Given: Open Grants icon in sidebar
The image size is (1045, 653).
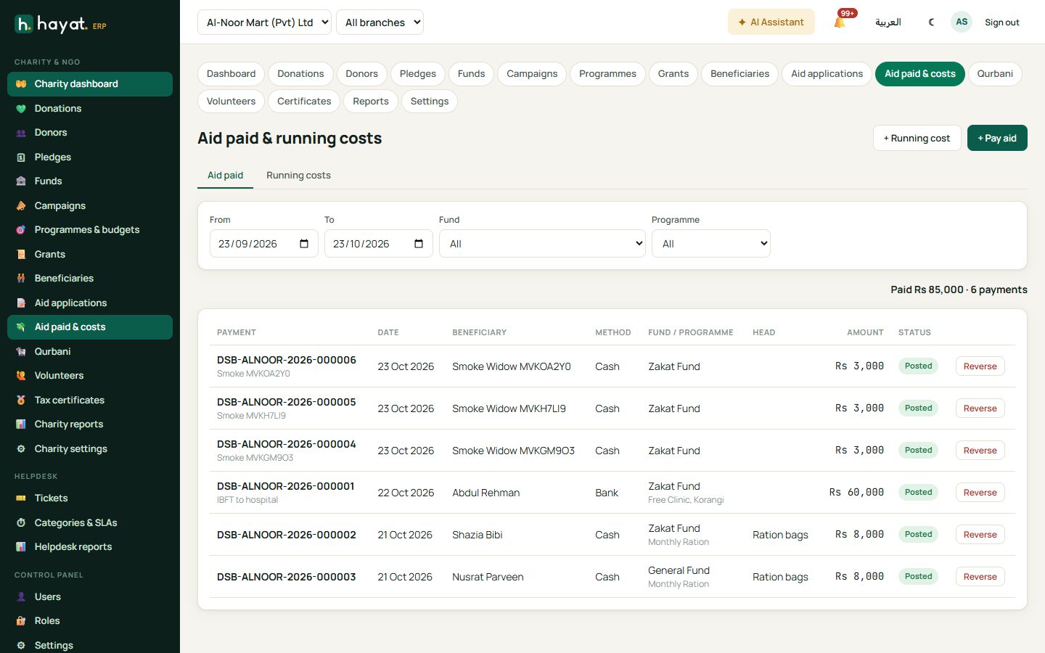Looking at the screenshot, I should point(21,255).
